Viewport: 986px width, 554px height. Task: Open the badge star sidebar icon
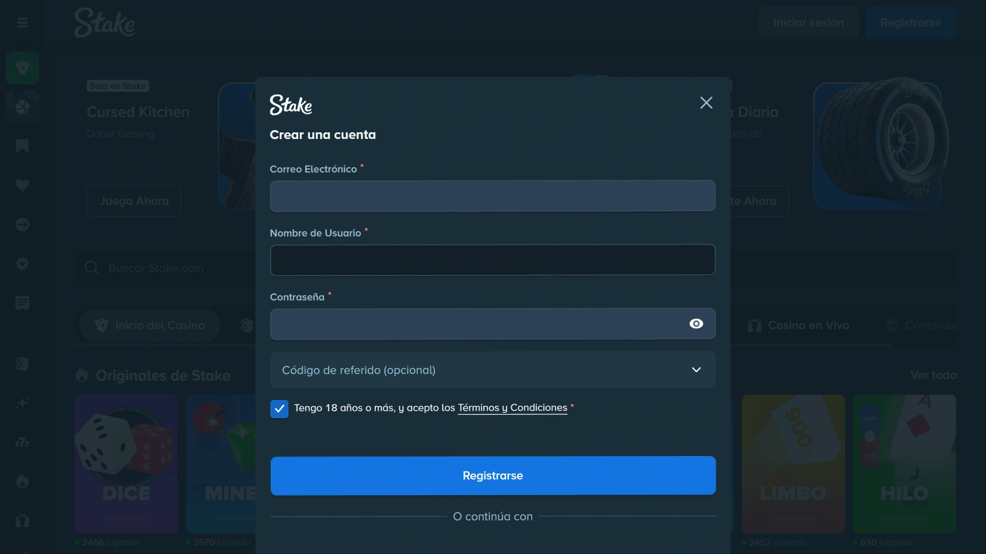22,264
